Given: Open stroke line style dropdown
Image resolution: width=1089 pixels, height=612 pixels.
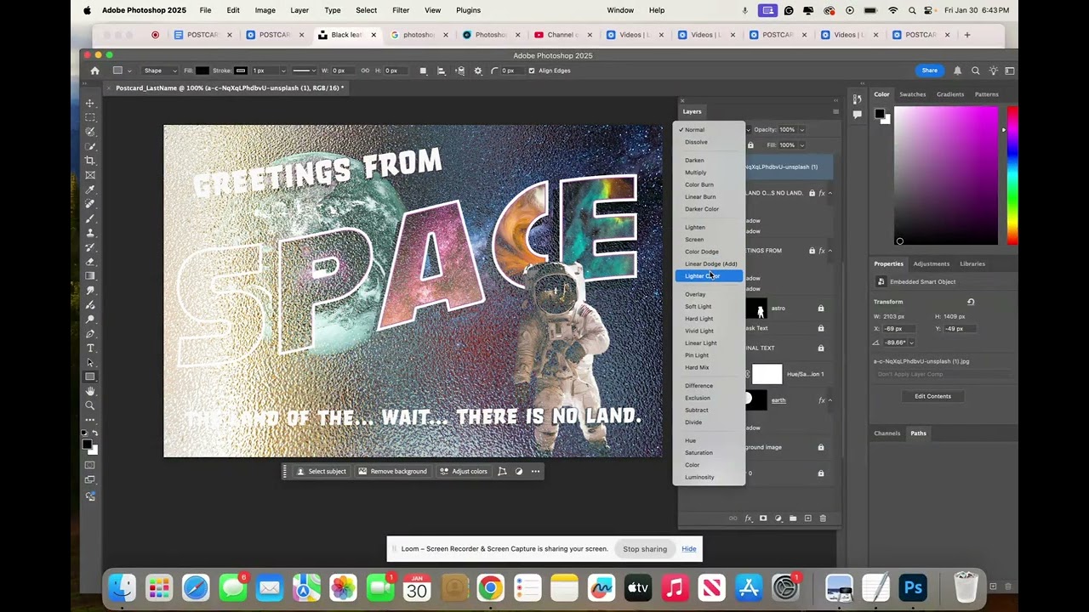Looking at the screenshot, I should pos(304,71).
